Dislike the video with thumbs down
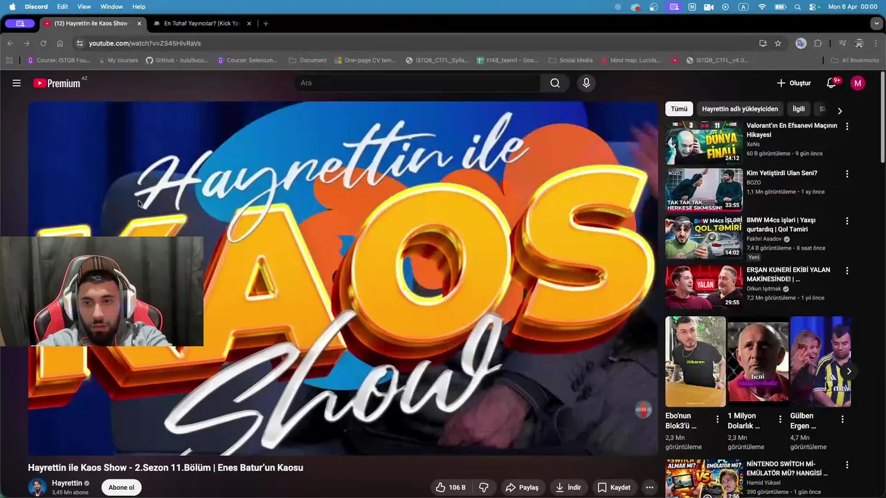Viewport: 886px width, 498px height. (x=484, y=488)
